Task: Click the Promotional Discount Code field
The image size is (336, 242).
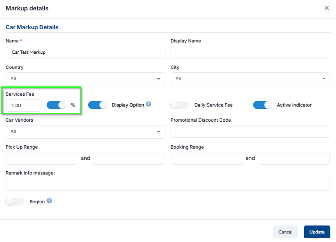Action: [x=250, y=131]
